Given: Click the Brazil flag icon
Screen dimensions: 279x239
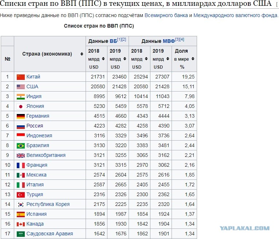Looking at the screenshot, I should pyautogui.click(x=21, y=146).
